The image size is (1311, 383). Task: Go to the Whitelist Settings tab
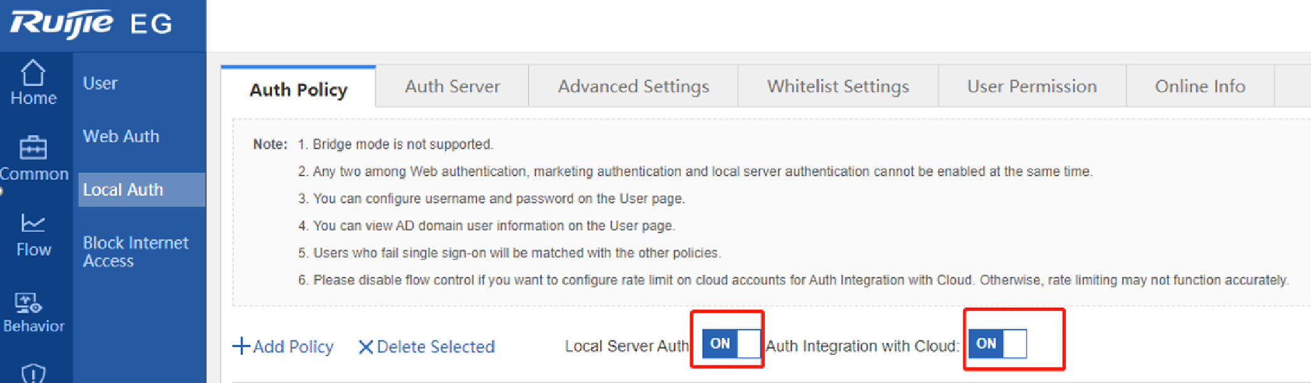coord(838,87)
